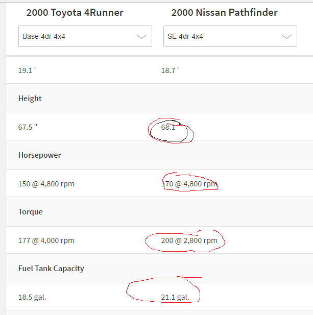
Task: Select 177 @ 4,000 rpm value
Action: (x=46, y=240)
